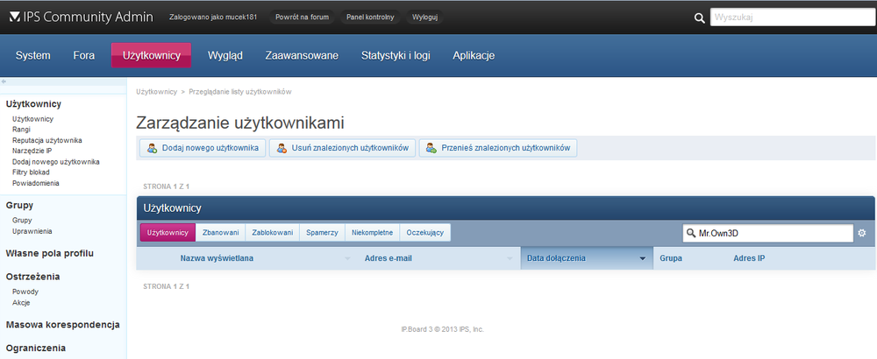Show the Oczekujący users tab
Viewport: 877px width, 359px height.
(425, 233)
